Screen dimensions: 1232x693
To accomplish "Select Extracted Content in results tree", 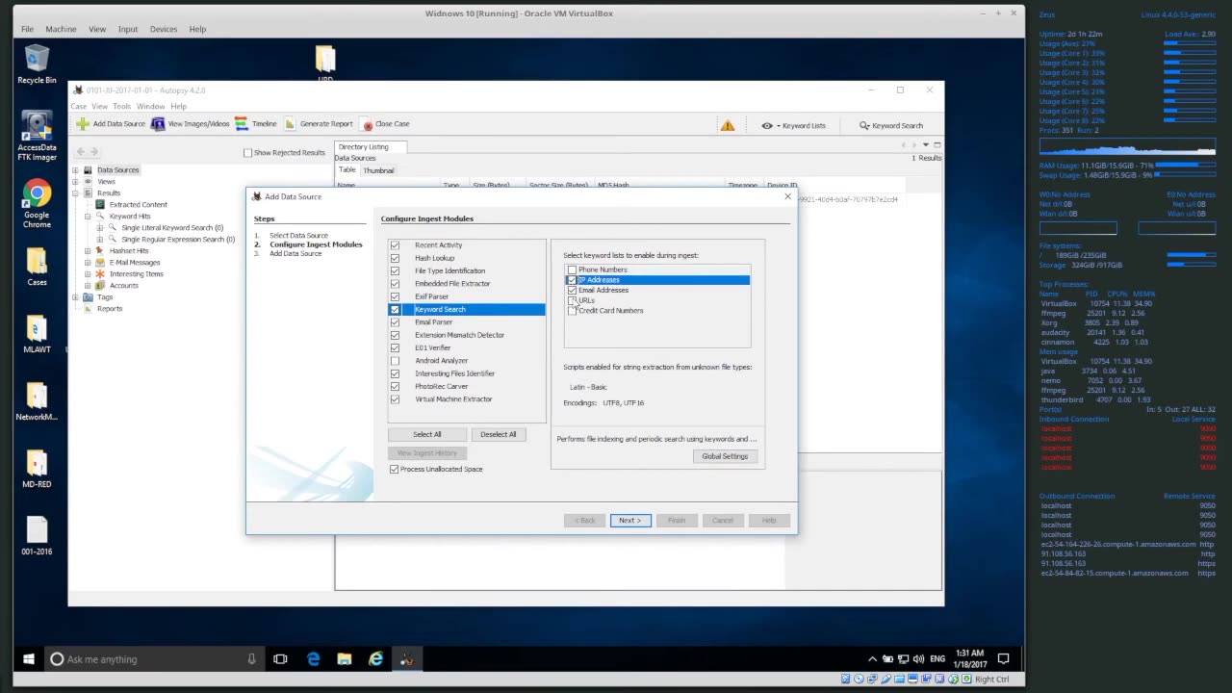I will click(x=138, y=205).
